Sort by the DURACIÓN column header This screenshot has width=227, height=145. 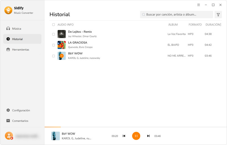pos(213,25)
